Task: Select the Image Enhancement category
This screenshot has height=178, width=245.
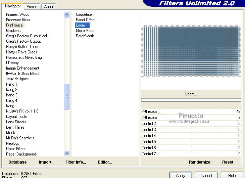Action: coord(22,68)
